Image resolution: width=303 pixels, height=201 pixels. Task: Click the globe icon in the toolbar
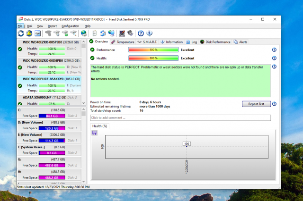tap(84, 33)
